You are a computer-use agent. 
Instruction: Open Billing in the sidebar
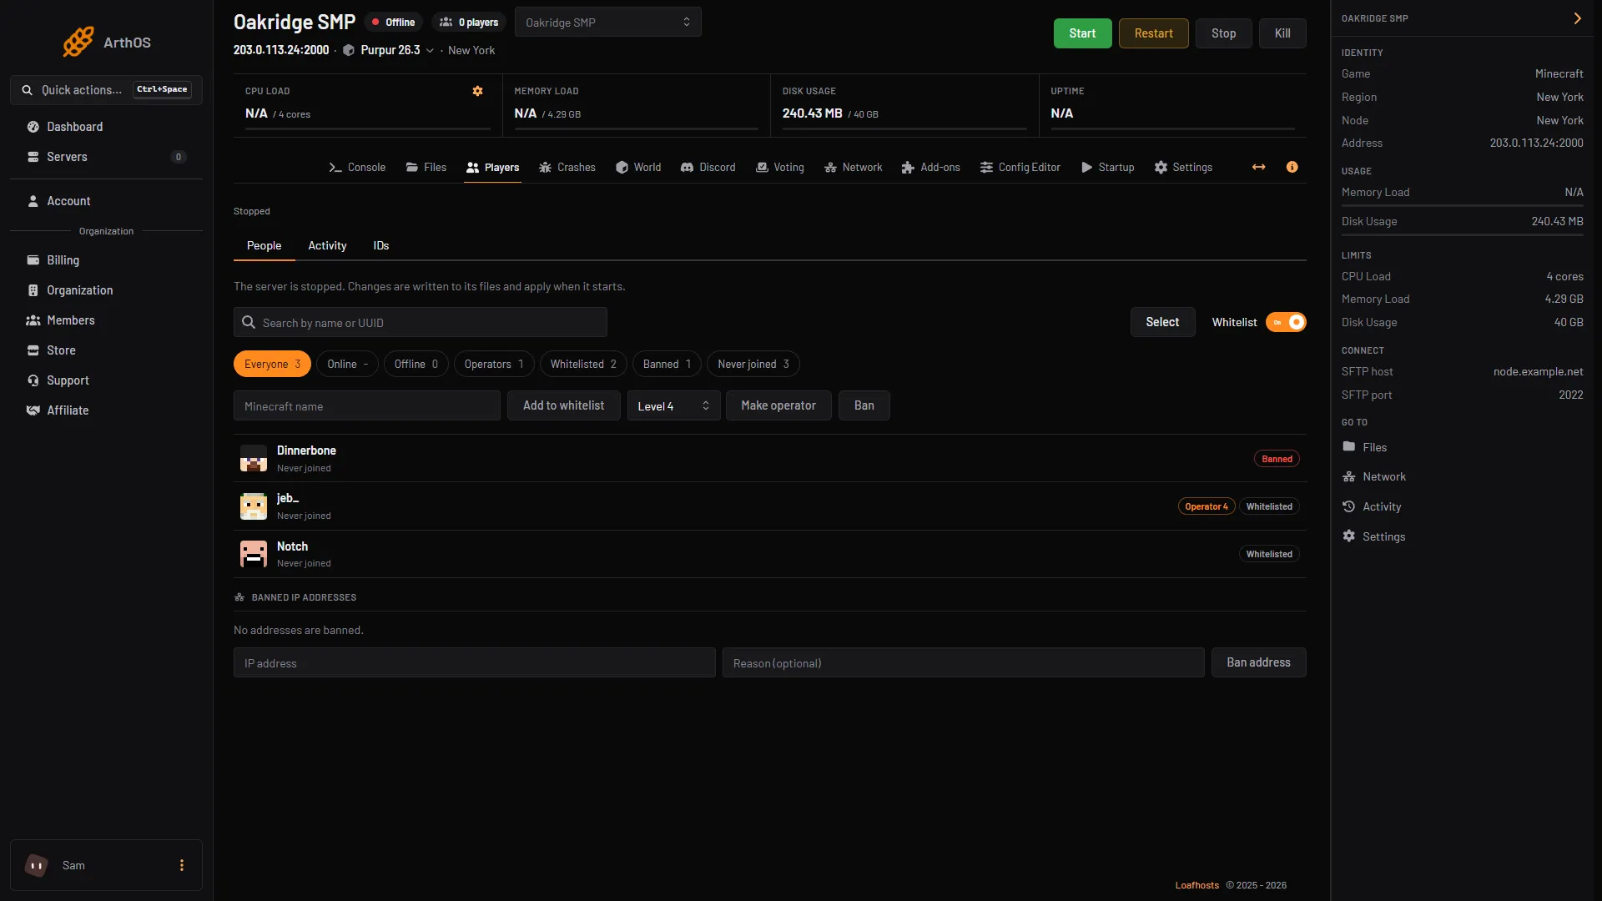pyautogui.click(x=106, y=260)
